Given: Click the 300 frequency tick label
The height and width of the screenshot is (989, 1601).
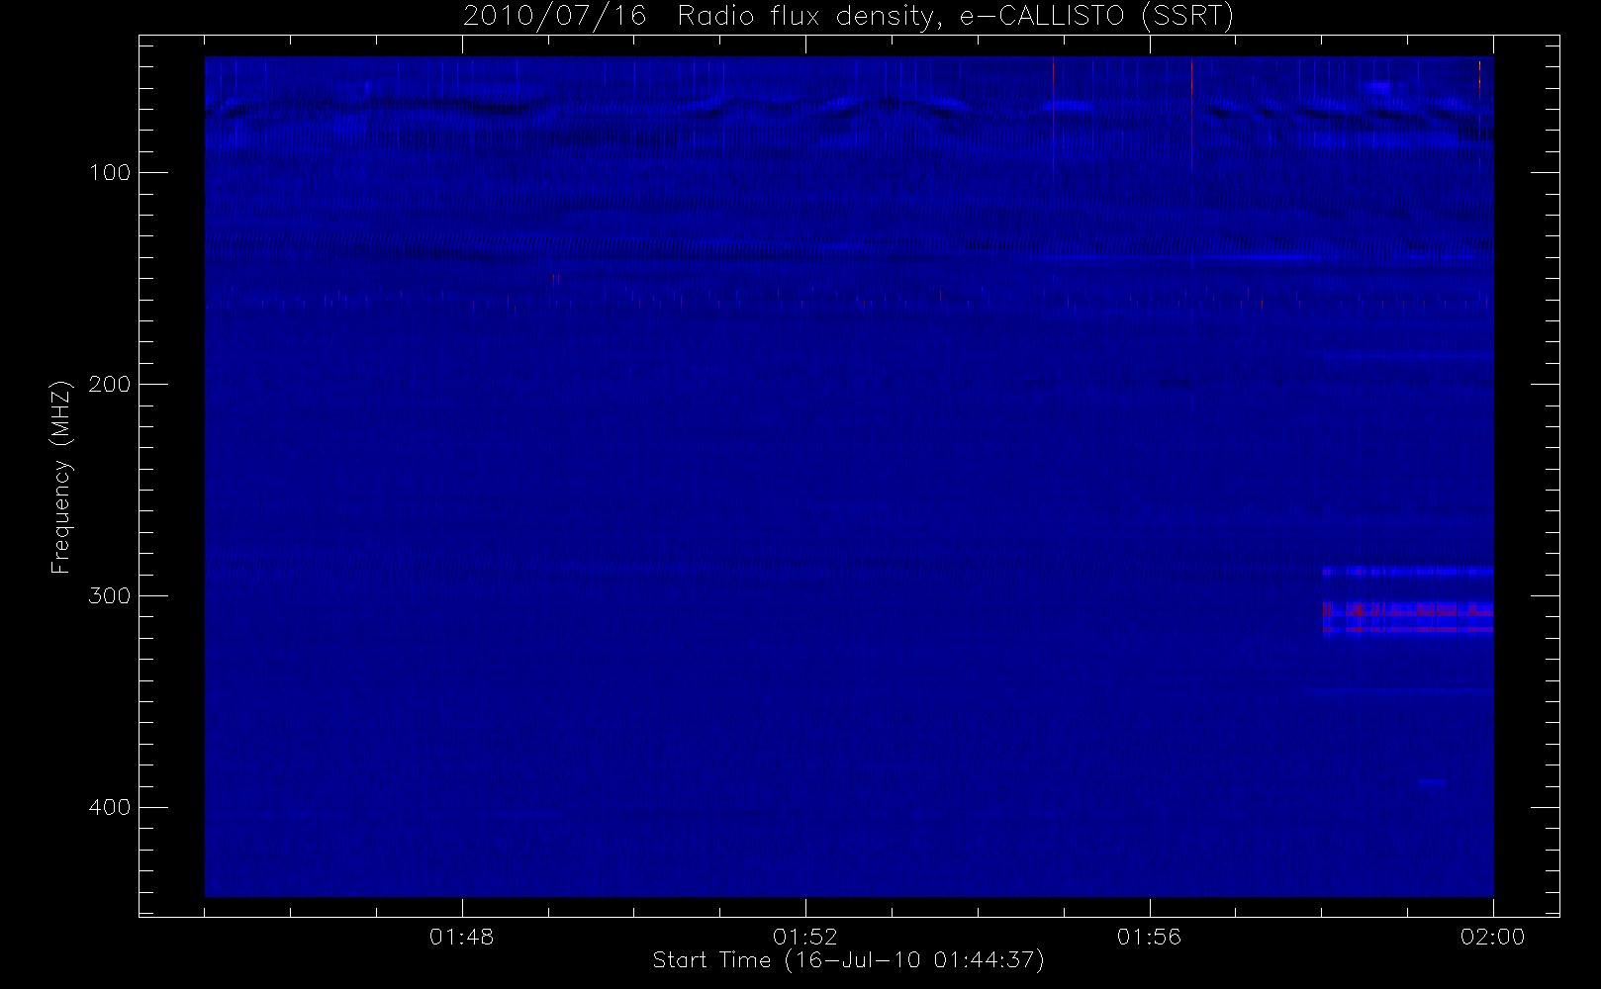Looking at the screenshot, I should coord(109,595).
